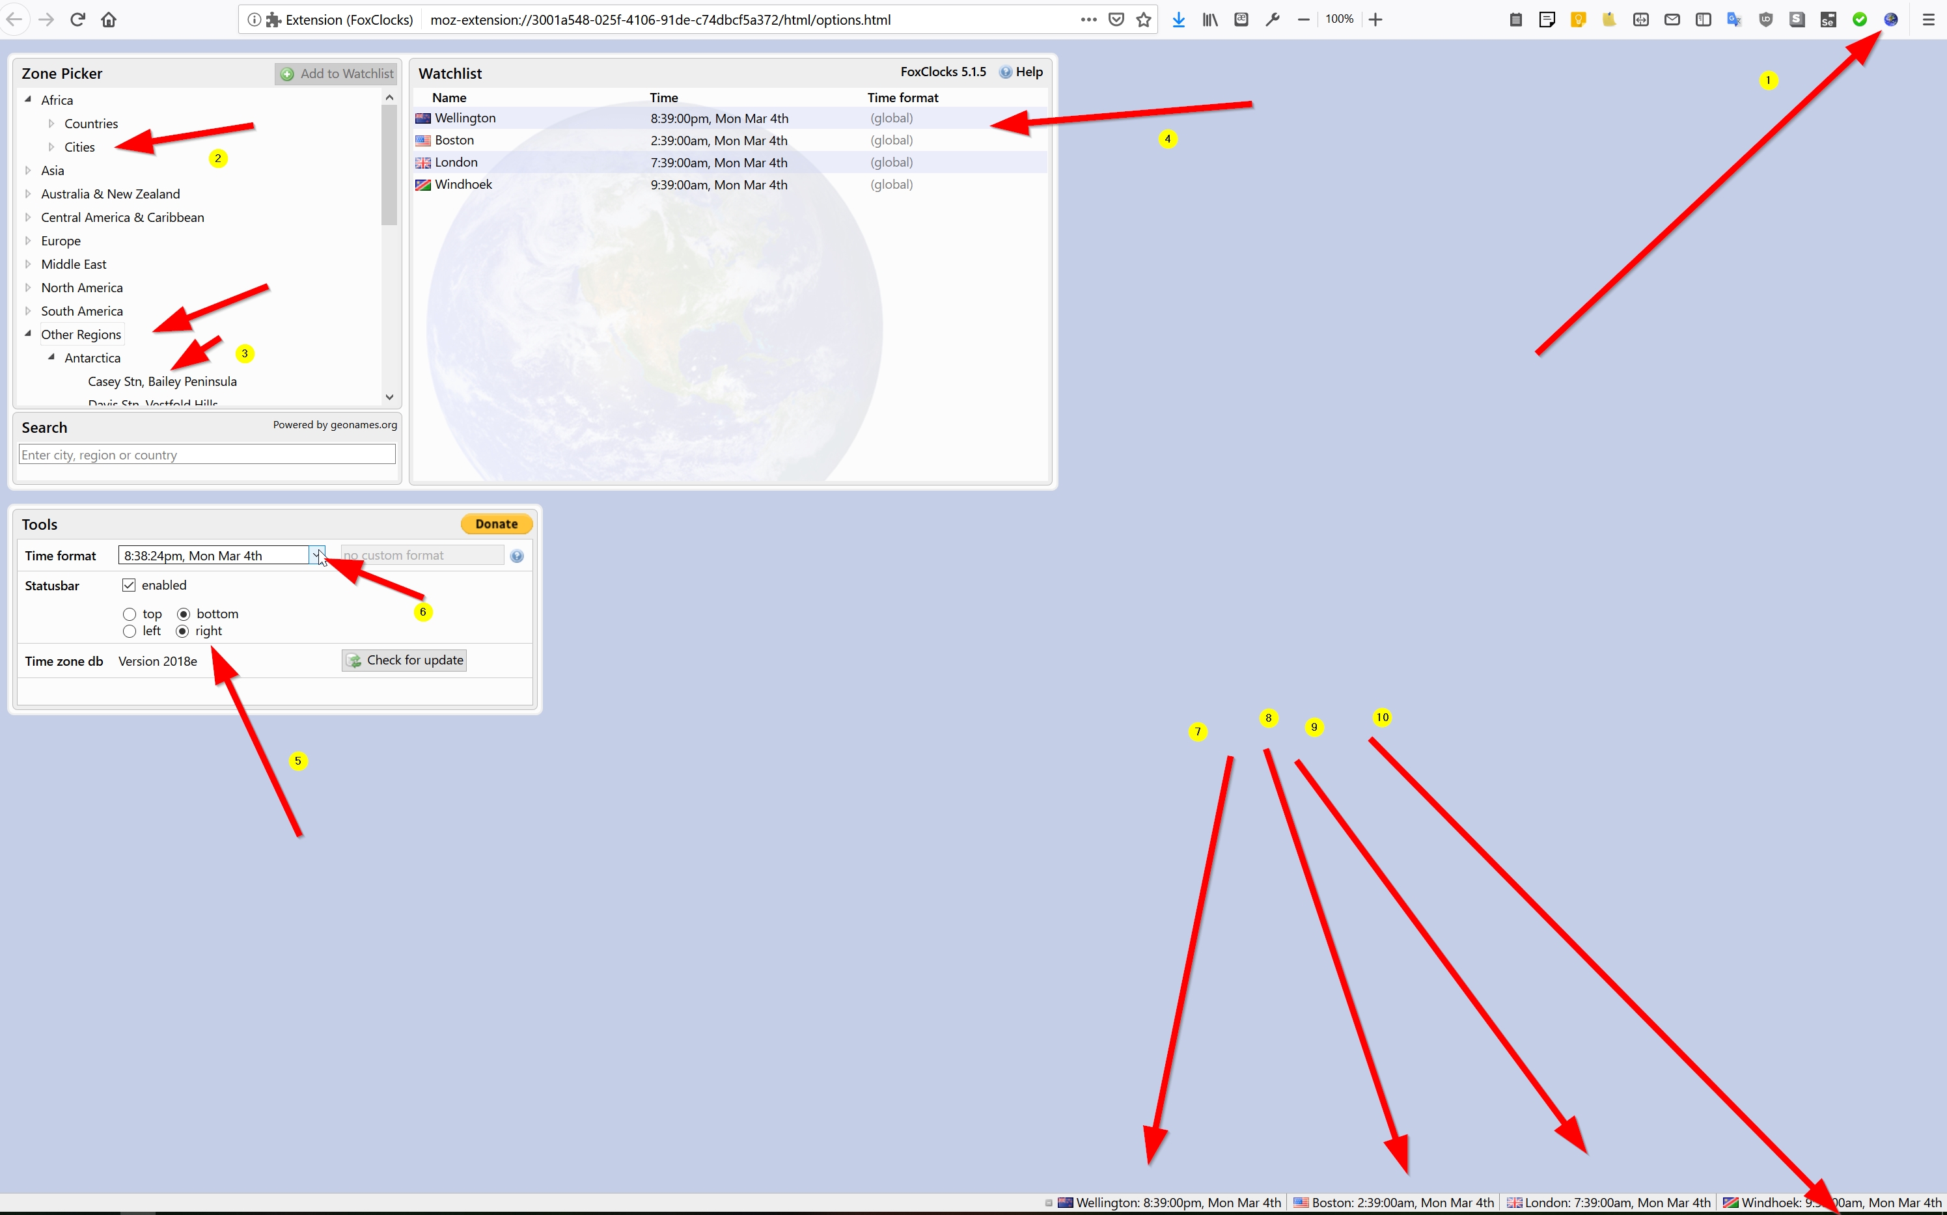Click time format help question icon
The image size is (1947, 1215).
pyautogui.click(x=517, y=556)
